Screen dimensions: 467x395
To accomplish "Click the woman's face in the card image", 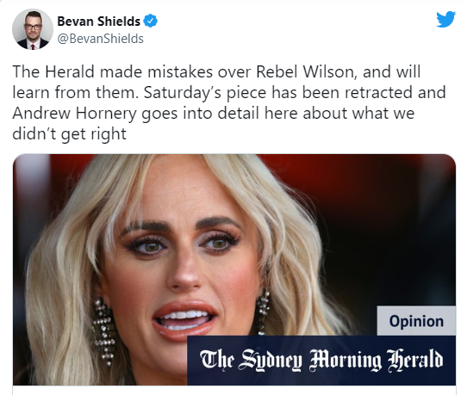I will [x=182, y=262].
